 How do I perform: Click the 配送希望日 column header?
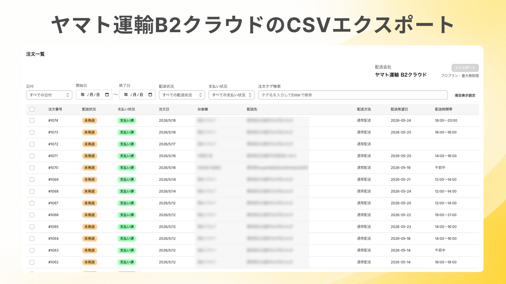(399, 109)
